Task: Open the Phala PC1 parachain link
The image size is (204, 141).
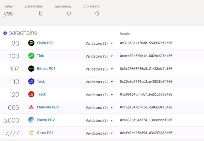Action: coord(45,43)
